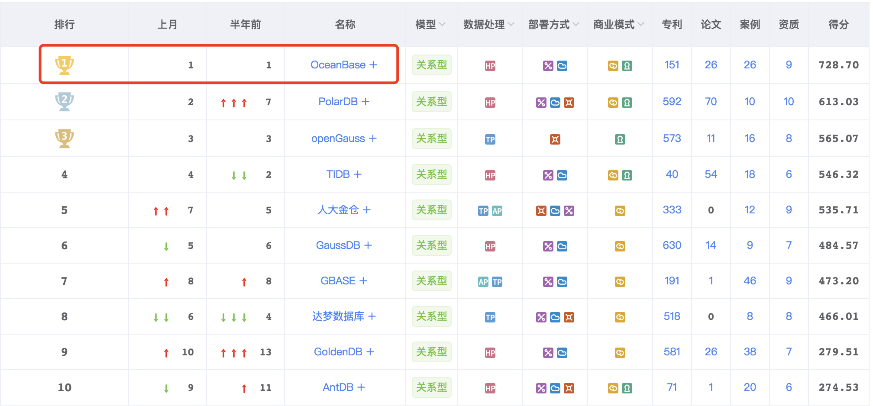Click case count 46 for GBASE
This screenshot has width=873, height=406.
coord(750,281)
